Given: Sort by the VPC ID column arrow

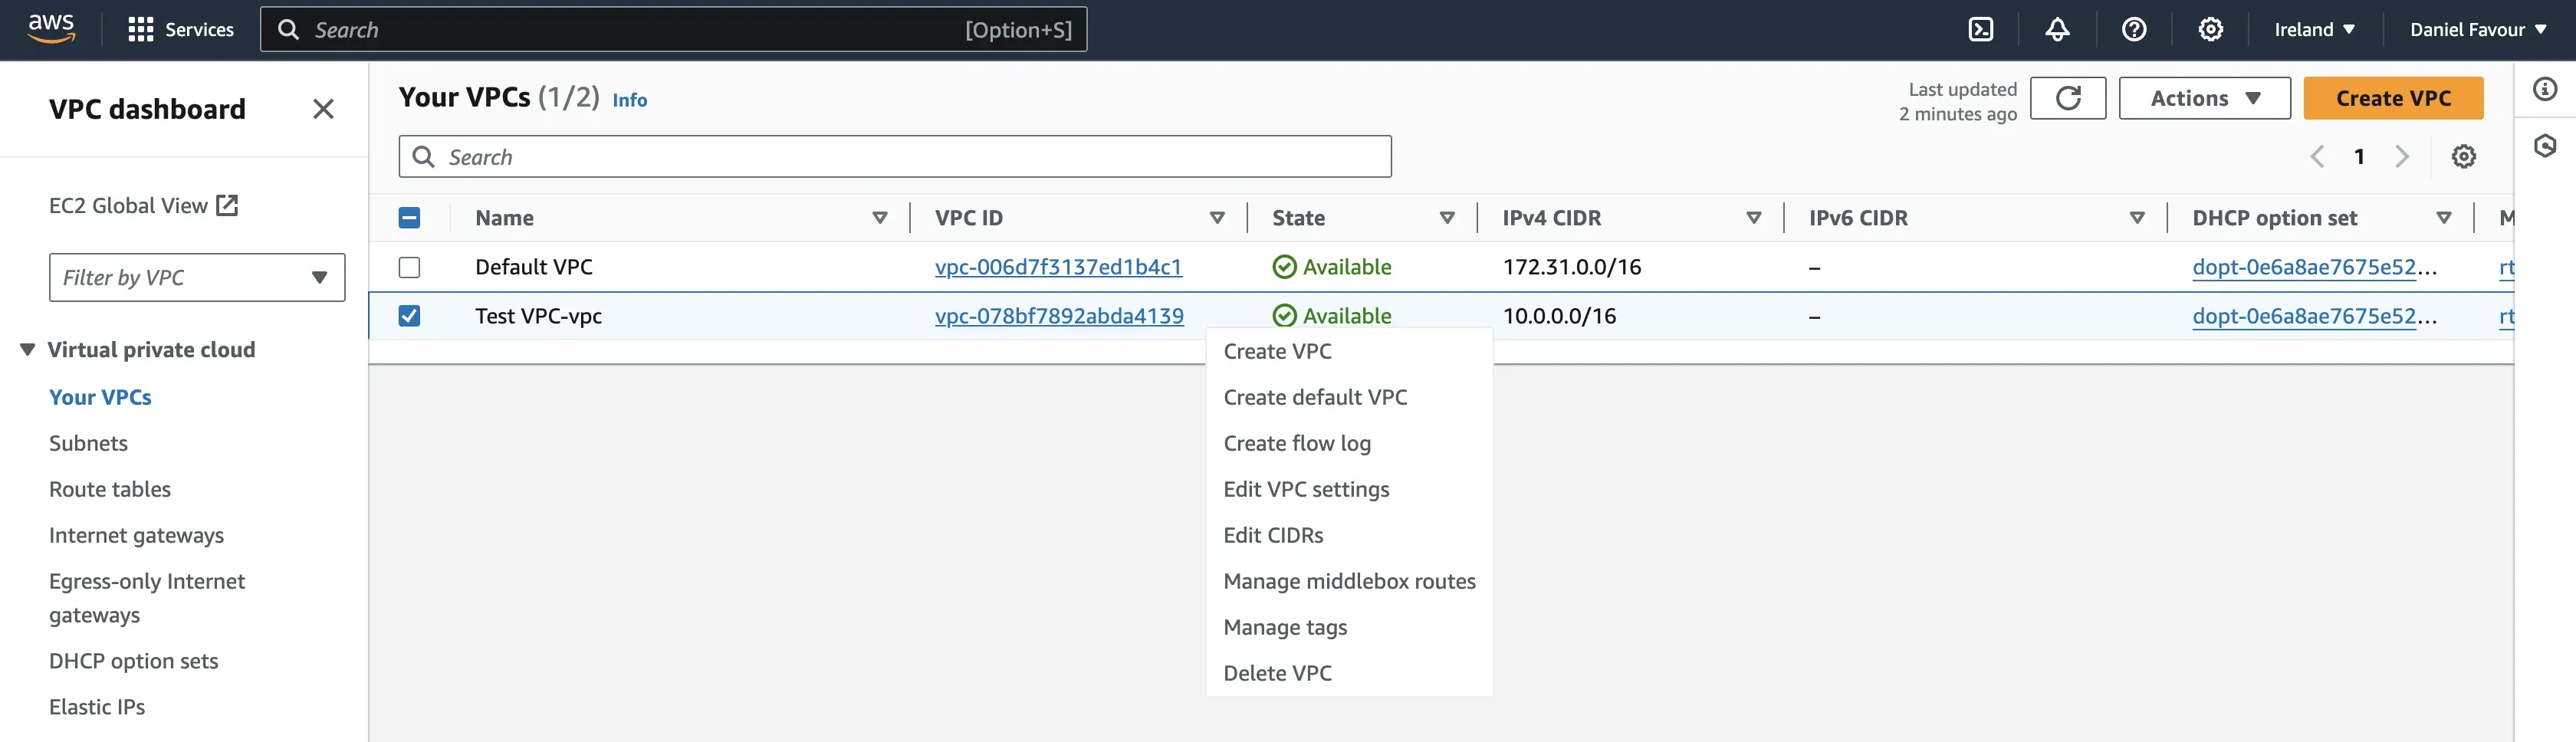Looking at the screenshot, I should [x=1217, y=217].
